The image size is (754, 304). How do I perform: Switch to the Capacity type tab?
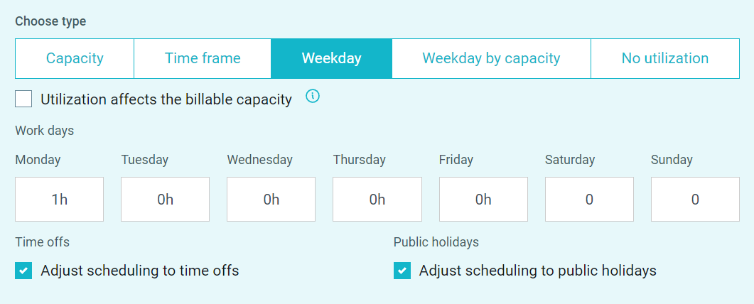point(75,58)
